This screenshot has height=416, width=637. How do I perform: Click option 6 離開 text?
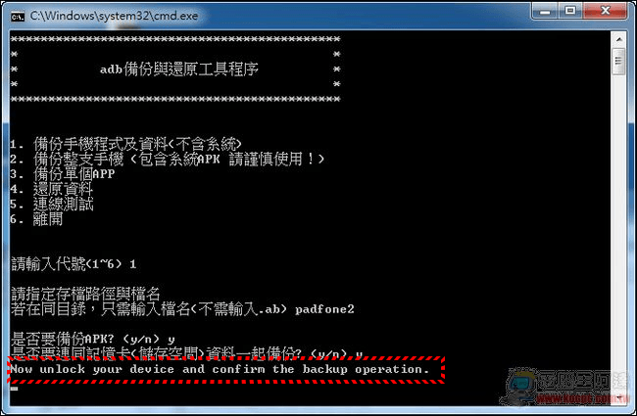tap(36, 219)
